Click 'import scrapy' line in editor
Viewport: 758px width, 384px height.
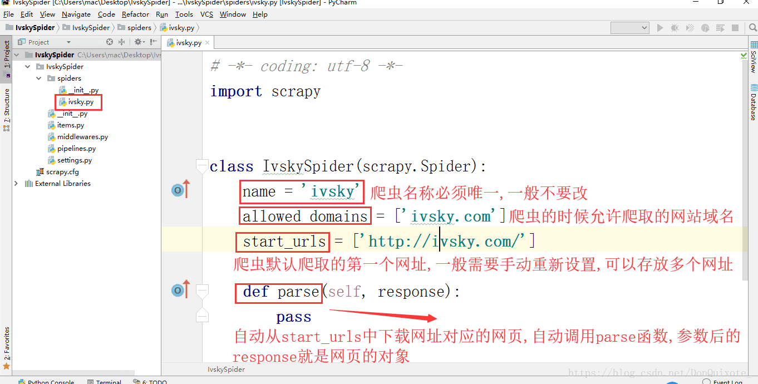click(x=265, y=91)
